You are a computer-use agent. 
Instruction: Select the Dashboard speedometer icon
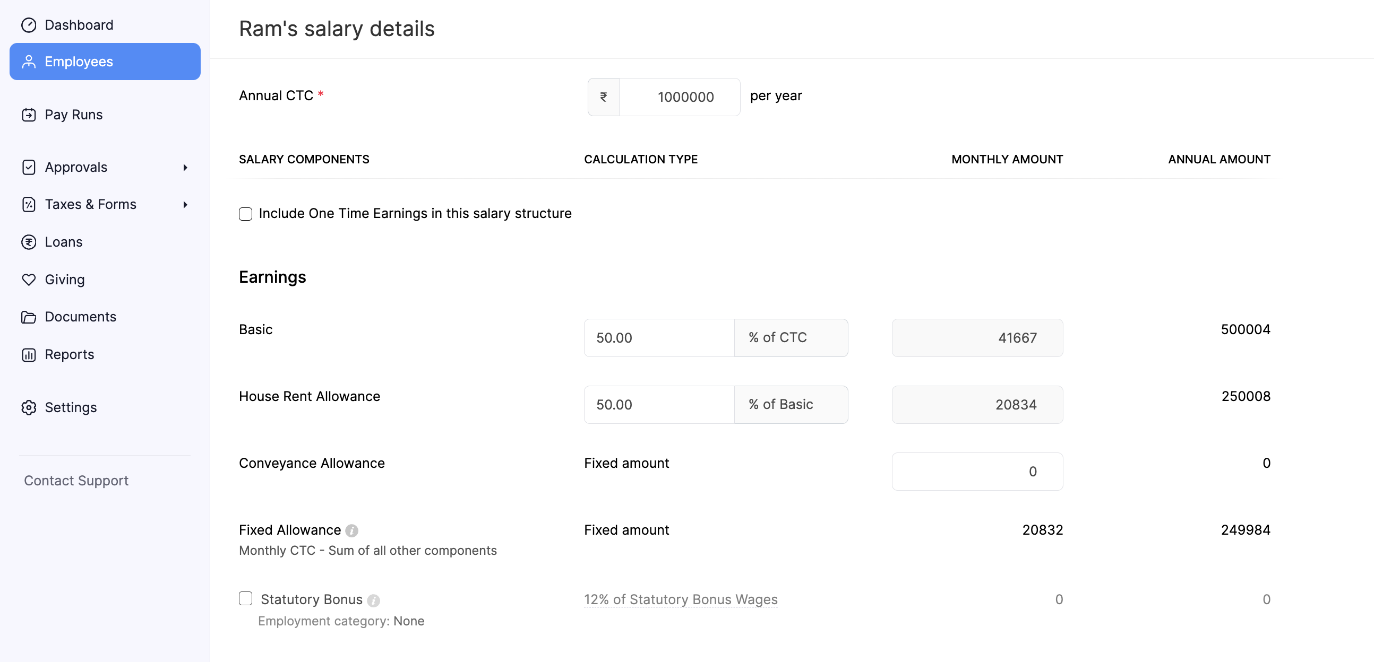tap(29, 24)
